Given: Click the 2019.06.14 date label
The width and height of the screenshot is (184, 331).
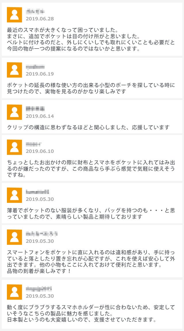Looking at the screenshot, I should (40, 116).
